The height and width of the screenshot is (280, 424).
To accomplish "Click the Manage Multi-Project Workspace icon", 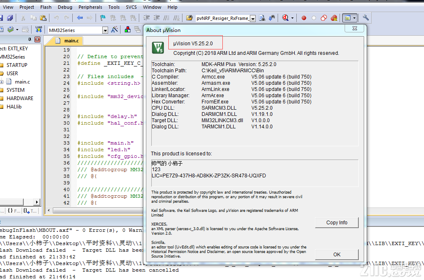I will (137, 29).
